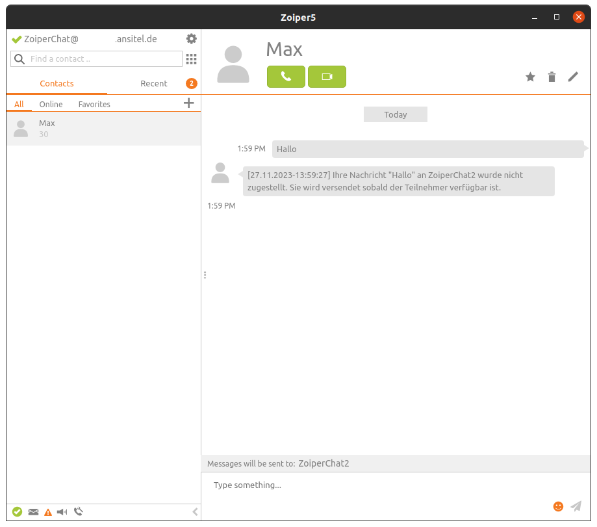Click the green status check icon at bottom
Viewport: 597px width, 527px height.
tap(18, 512)
